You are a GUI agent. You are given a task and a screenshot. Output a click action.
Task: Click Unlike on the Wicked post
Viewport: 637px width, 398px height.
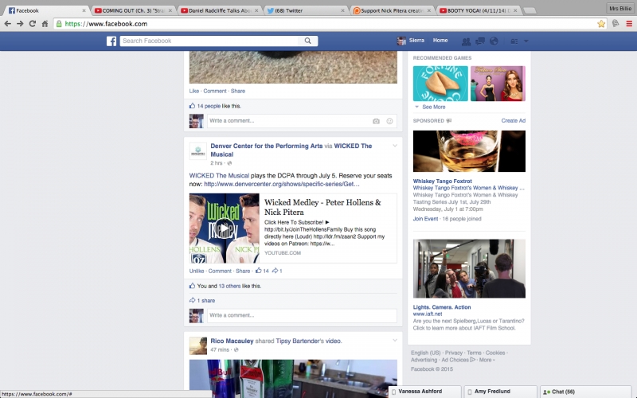click(x=197, y=271)
